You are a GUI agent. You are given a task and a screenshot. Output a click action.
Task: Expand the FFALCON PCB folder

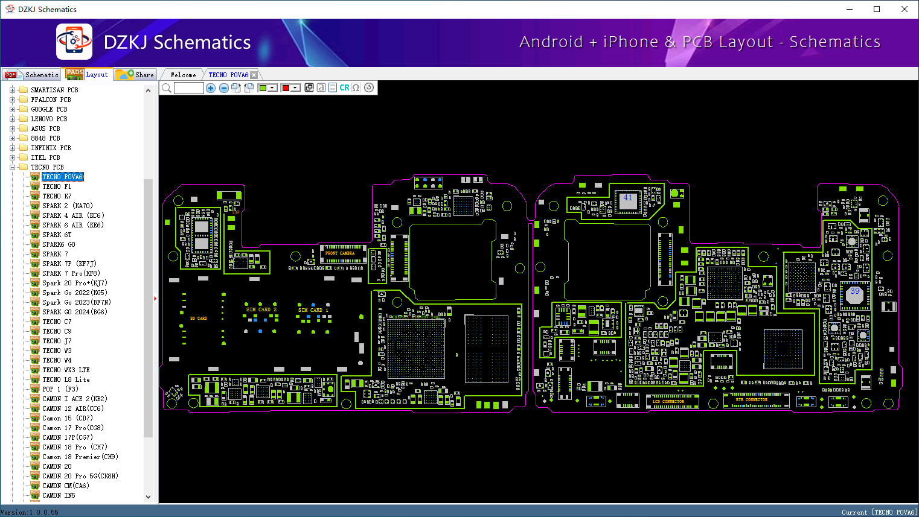coord(12,100)
